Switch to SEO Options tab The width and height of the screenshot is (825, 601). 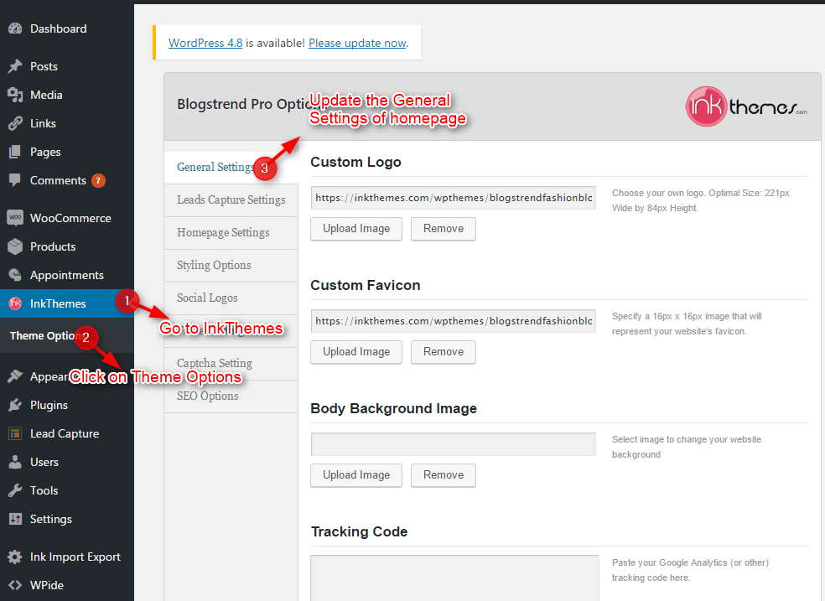pos(231,396)
